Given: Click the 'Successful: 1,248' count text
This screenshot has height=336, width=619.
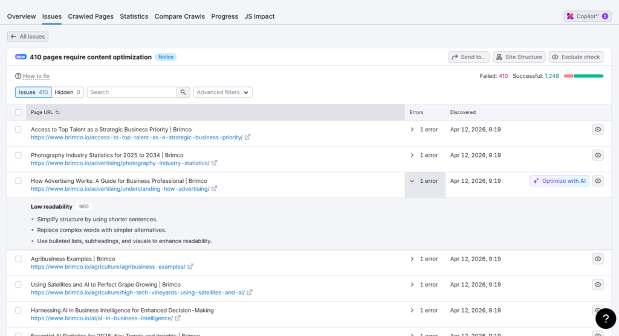Looking at the screenshot, I should pos(536,76).
